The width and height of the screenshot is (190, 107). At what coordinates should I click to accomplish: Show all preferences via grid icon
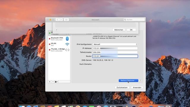click(x=66, y=20)
